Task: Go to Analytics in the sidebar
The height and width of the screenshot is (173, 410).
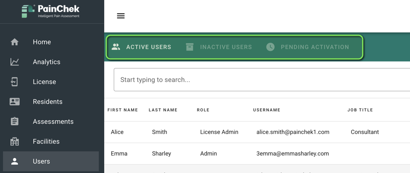Action: pos(51,62)
